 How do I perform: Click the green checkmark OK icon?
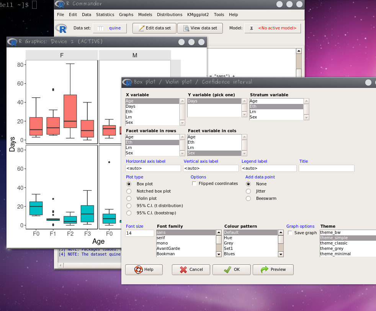pyautogui.click(x=227, y=269)
